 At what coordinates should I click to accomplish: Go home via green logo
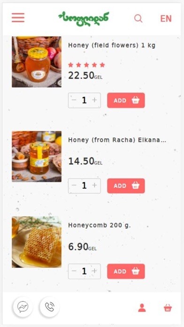(84, 19)
